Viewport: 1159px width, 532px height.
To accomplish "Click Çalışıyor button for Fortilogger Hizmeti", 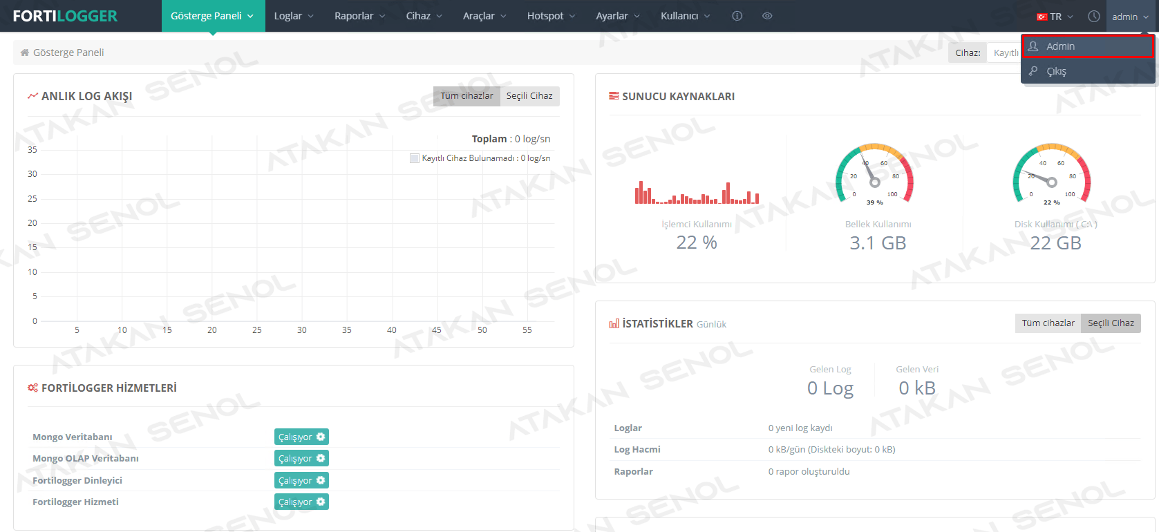I will (301, 502).
